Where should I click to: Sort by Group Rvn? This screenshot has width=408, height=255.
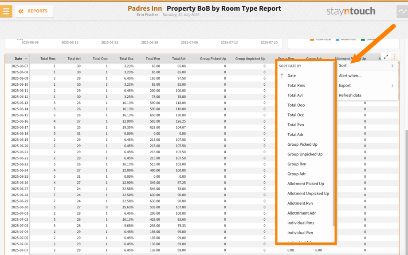[297, 164]
